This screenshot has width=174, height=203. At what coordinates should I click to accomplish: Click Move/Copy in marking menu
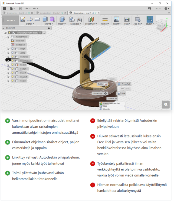100,93
